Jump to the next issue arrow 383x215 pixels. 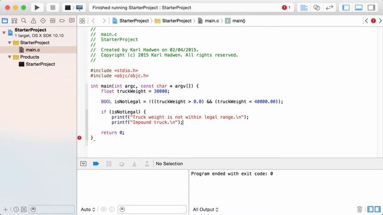[x=380, y=21]
